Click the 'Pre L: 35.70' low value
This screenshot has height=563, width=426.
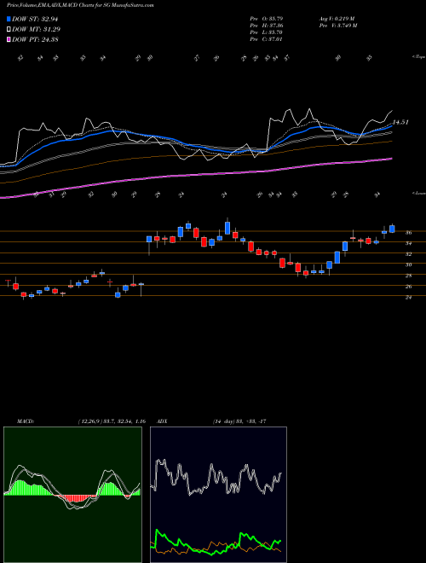tap(267, 32)
